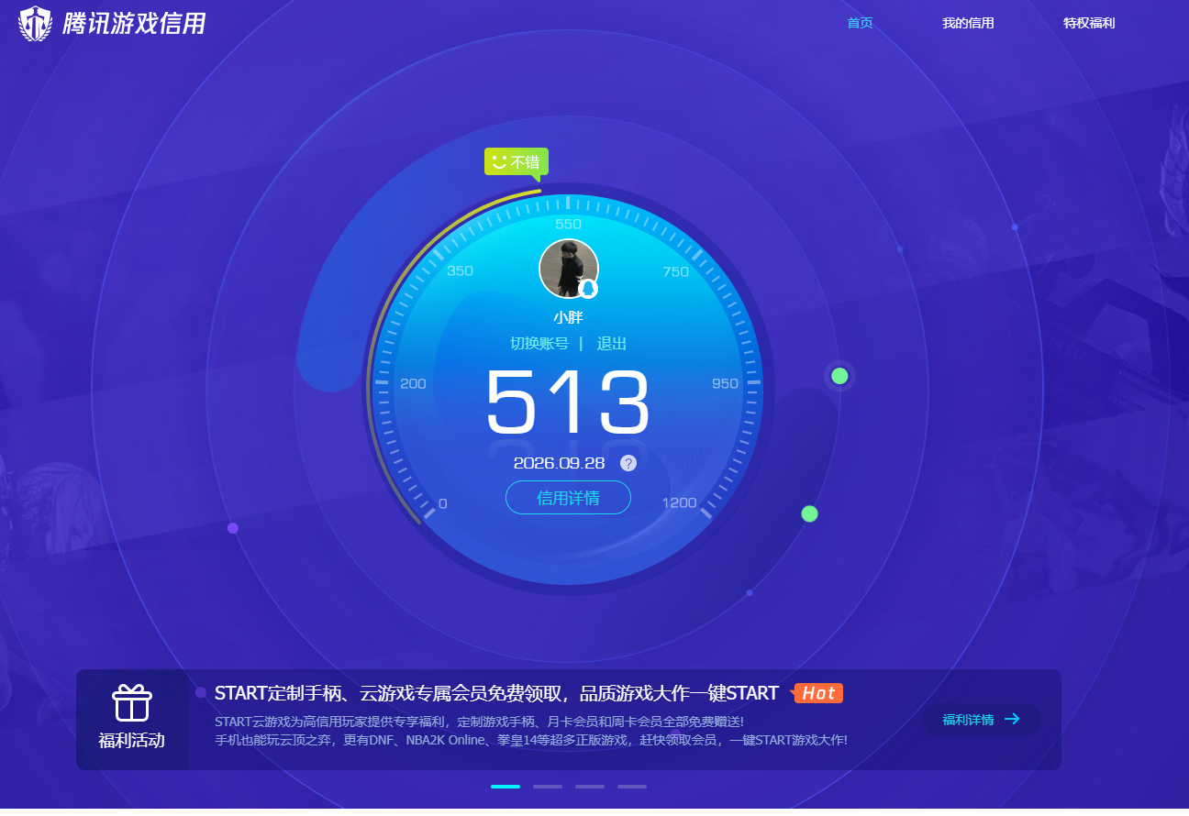The width and height of the screenshot is (1189, 816).
Task: Click the 不错 smiley rating badge
Action: click(517, 162)
